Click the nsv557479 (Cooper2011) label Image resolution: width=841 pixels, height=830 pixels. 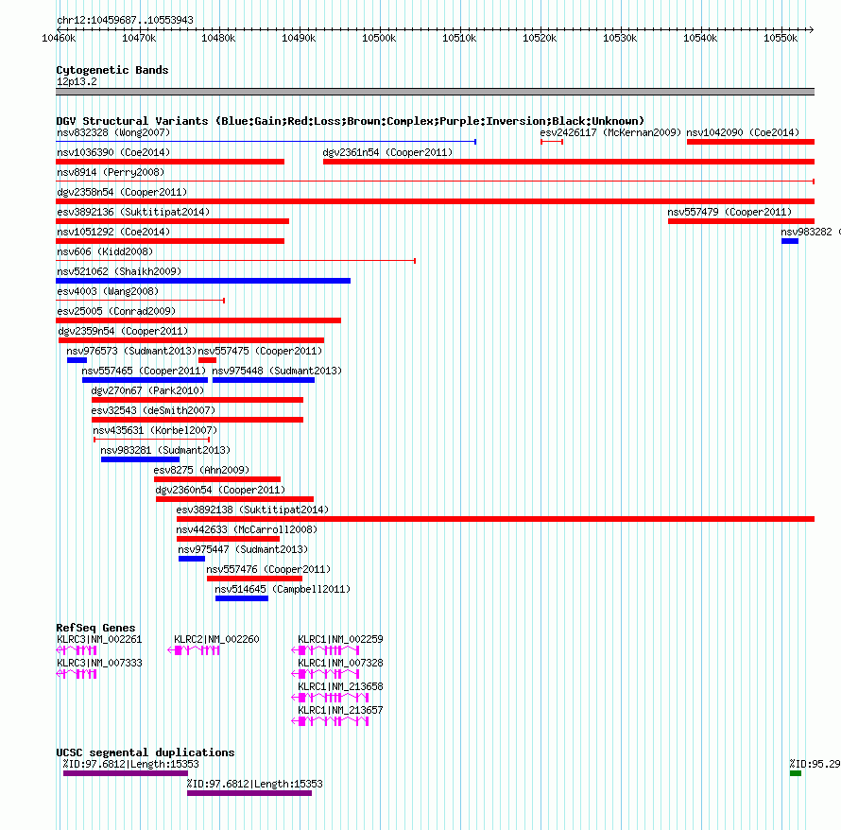729,212
